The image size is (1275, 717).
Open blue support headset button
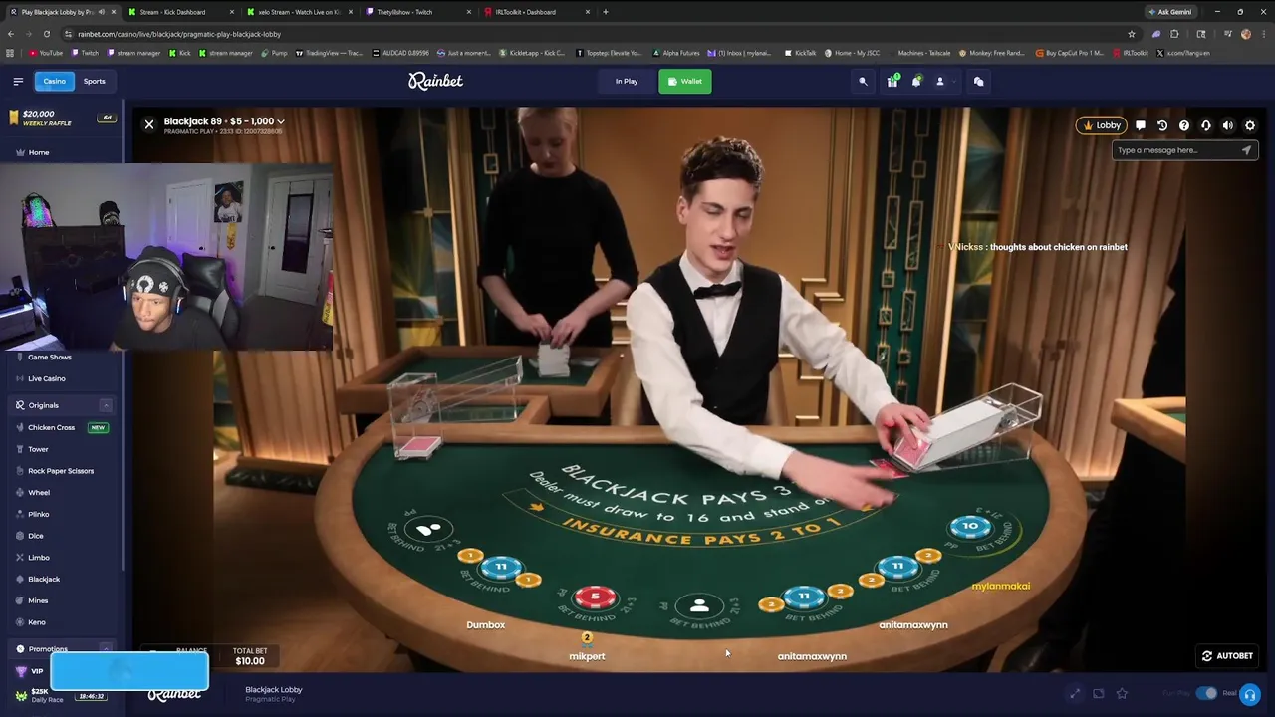pos(1250,695)
